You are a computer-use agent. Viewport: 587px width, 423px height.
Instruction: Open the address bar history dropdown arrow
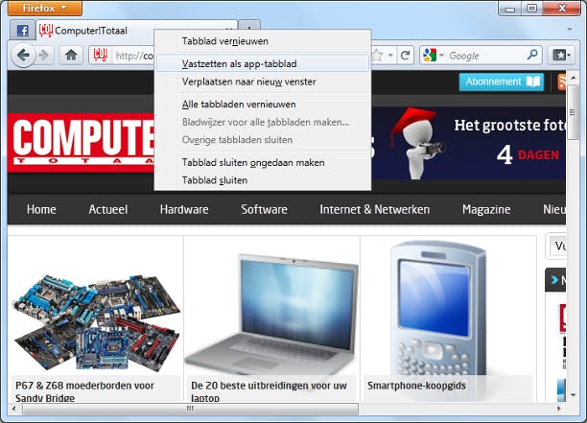390,56
